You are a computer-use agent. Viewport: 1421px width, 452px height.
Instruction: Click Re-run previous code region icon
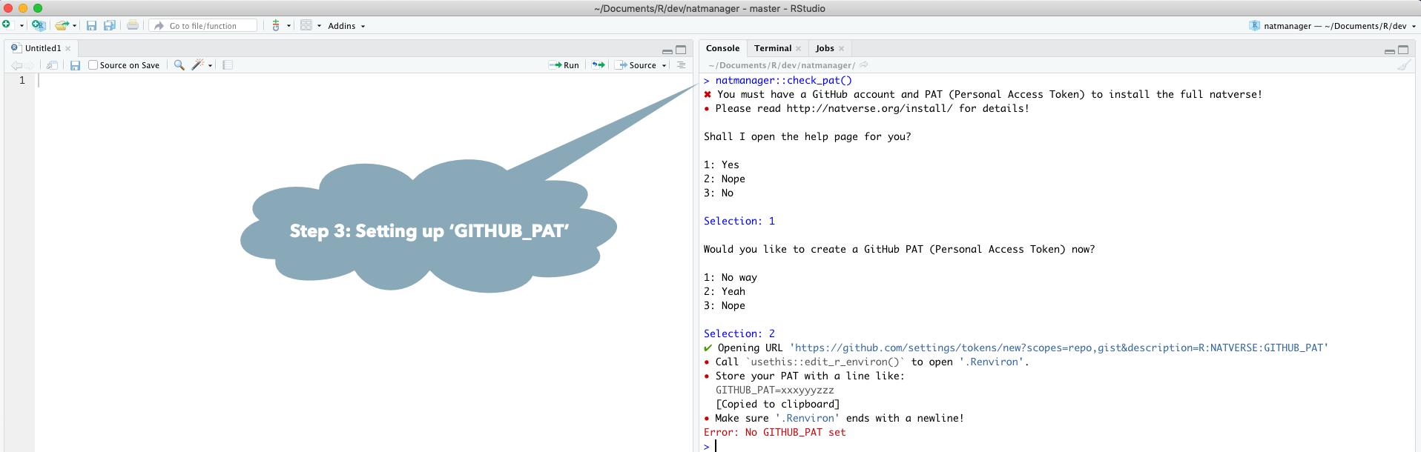[598, 65]
